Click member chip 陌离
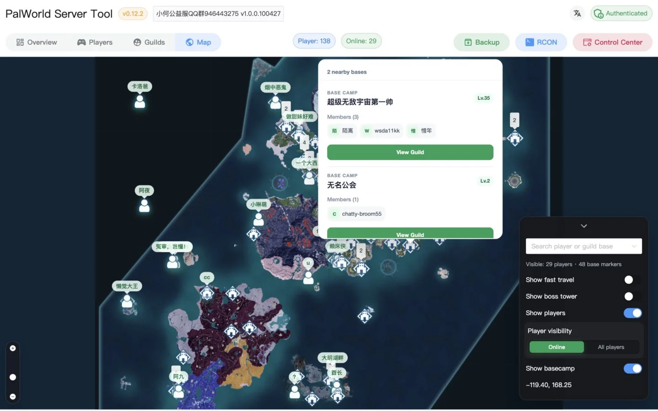Image resolution: width=658 pixels, height=411 pixels. [x=342, y=131]
